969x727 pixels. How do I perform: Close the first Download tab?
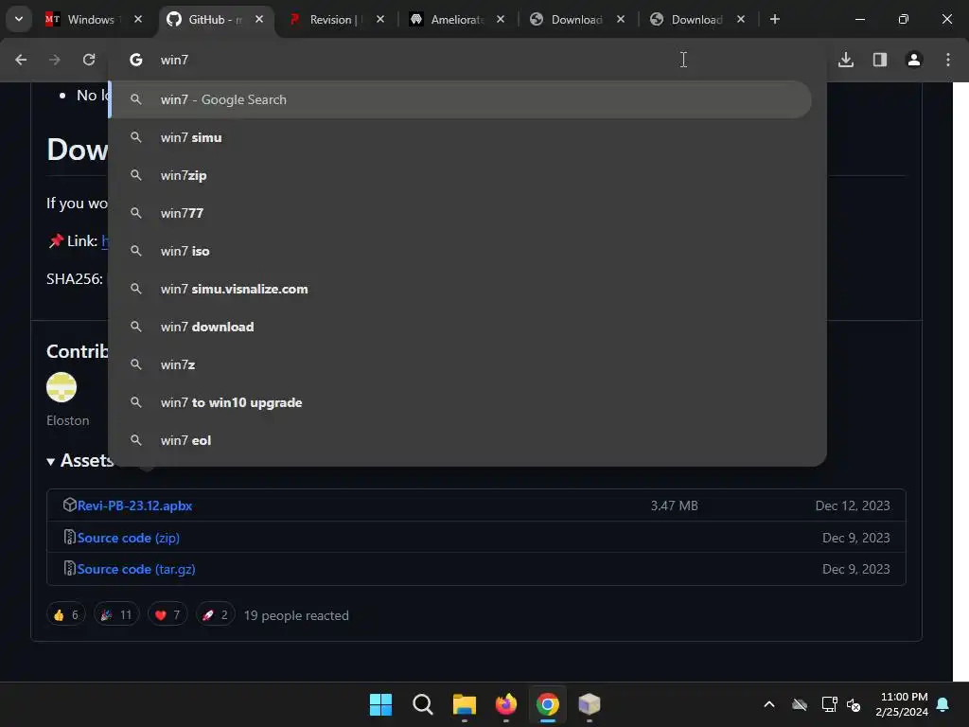click(x=621, y=19)
